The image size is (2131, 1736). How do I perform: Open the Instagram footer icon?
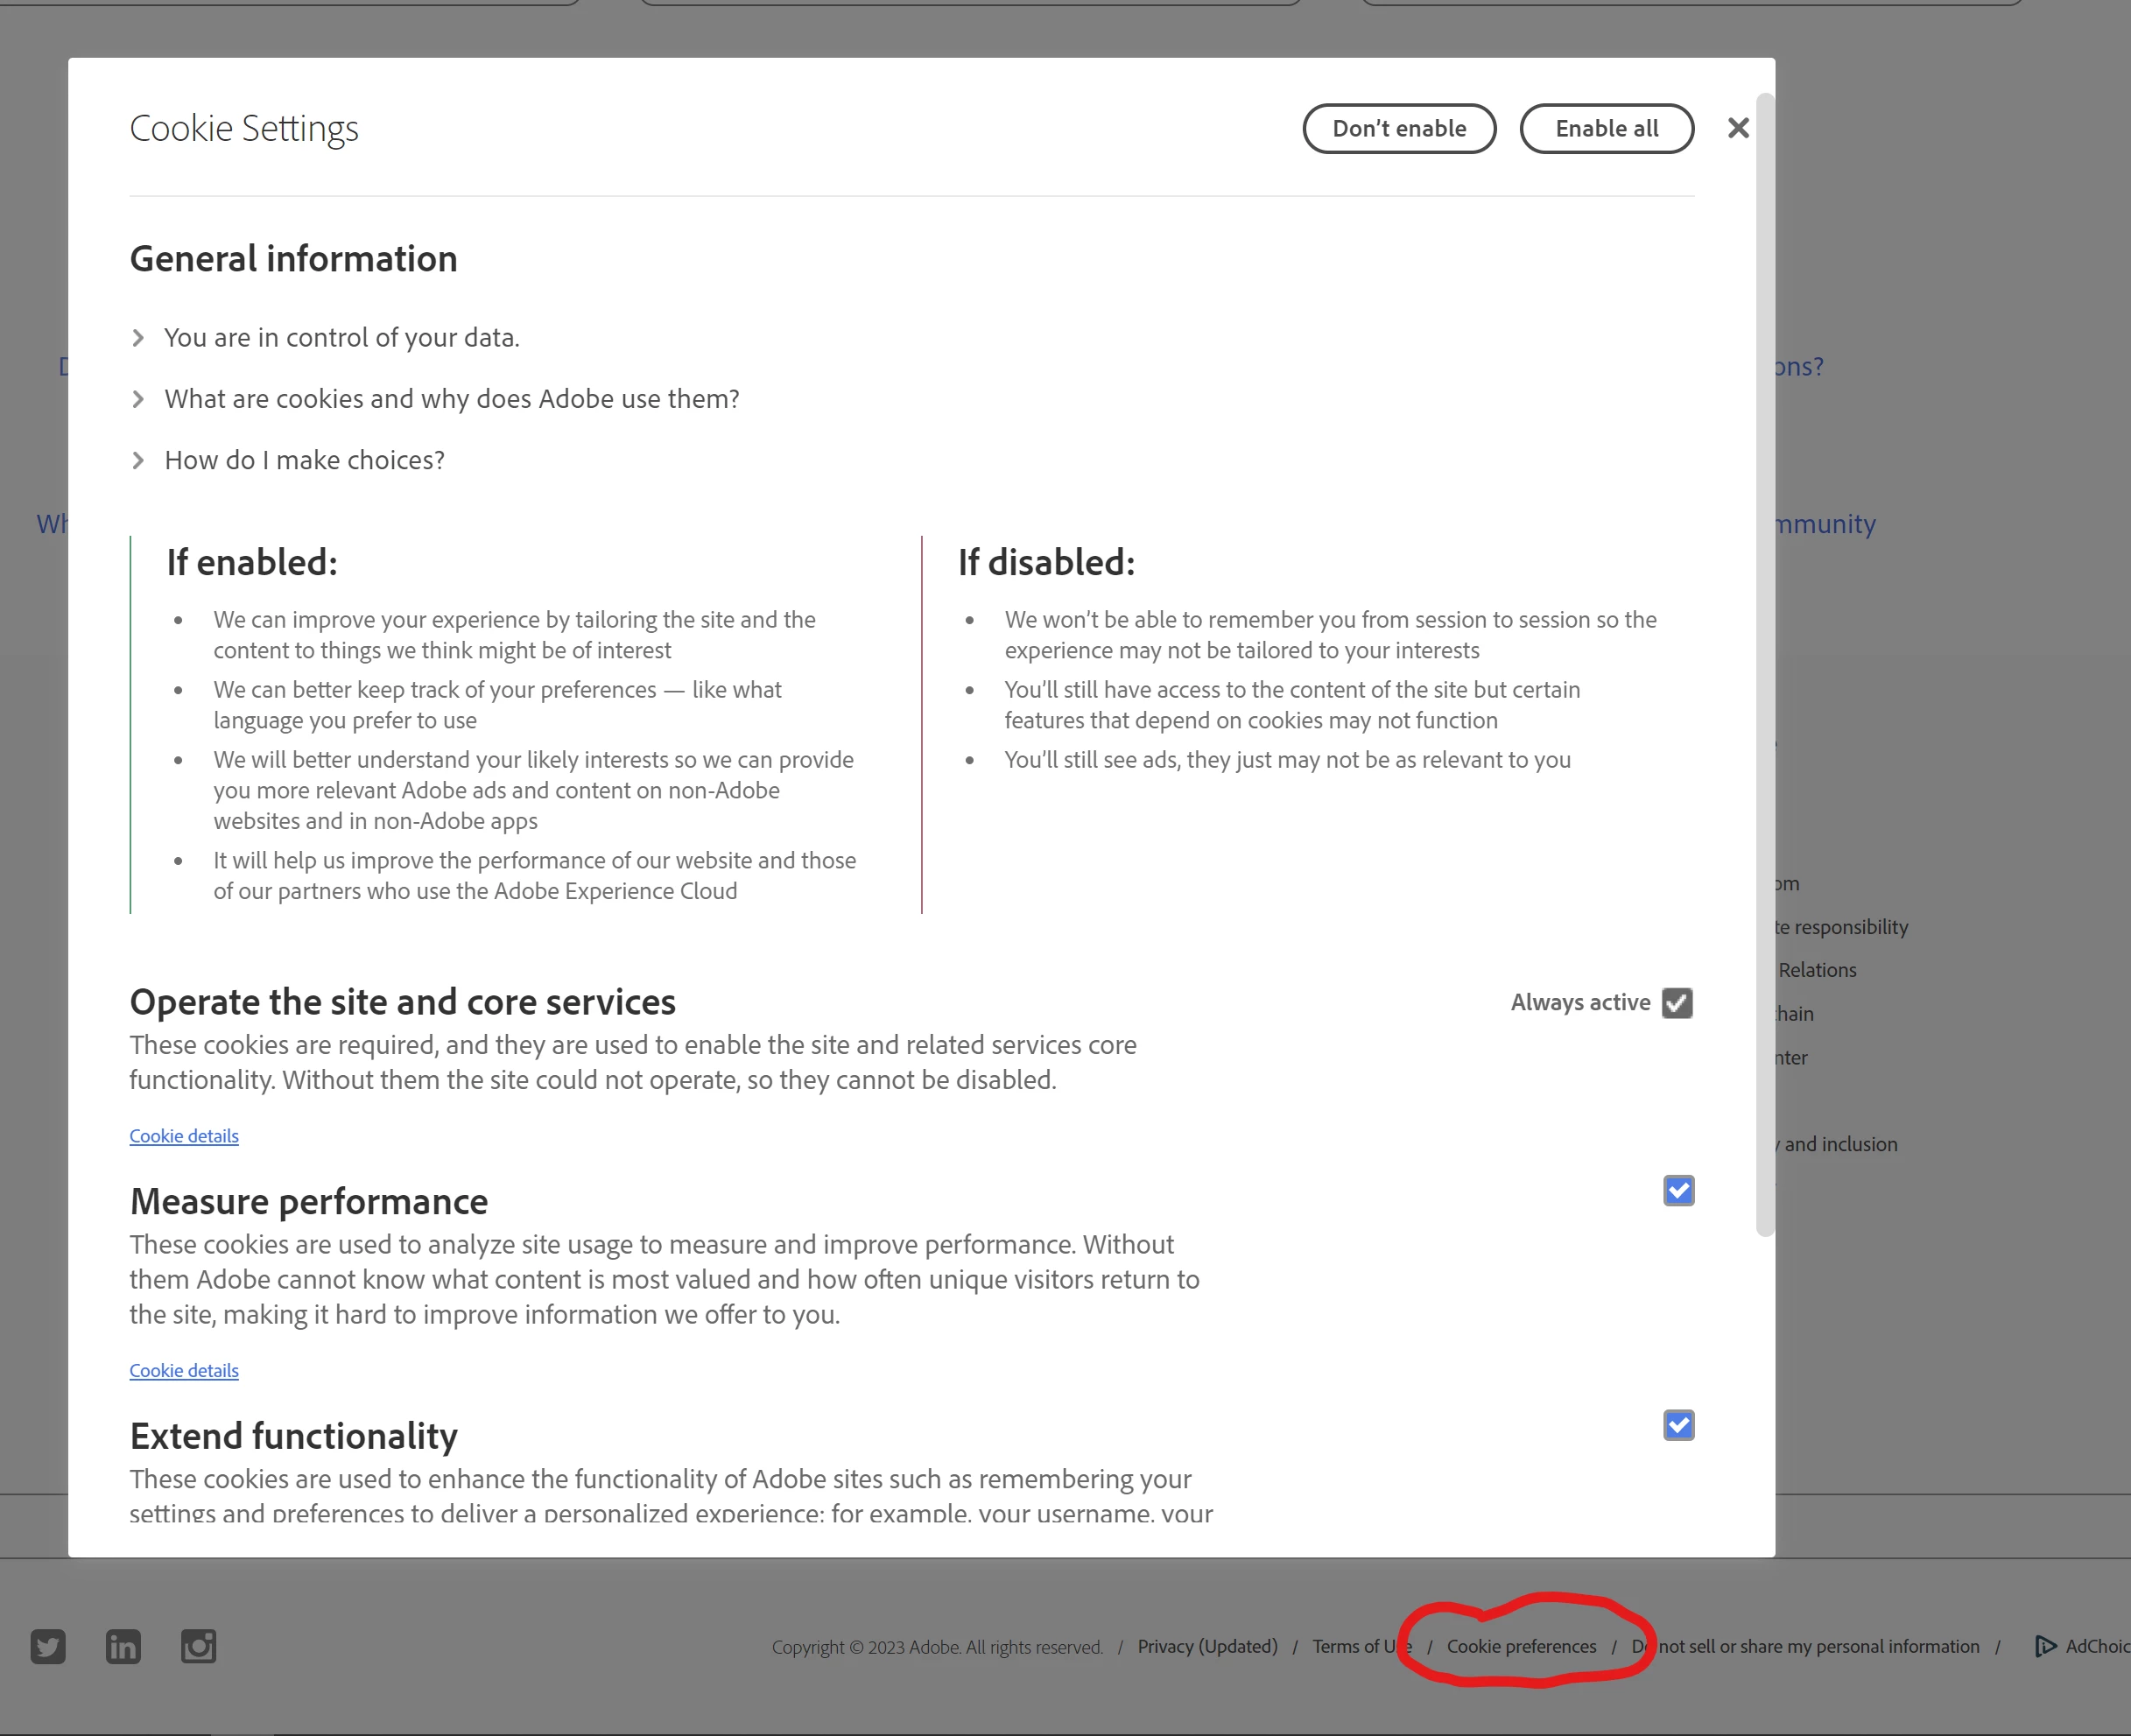coord(198,1646)
